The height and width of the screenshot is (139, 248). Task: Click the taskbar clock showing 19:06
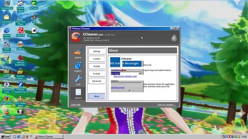click(x=244, y=137)
